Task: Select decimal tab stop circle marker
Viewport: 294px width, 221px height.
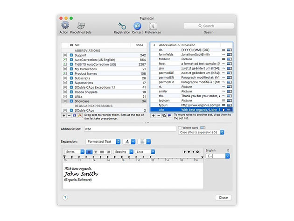Action: pyautogui.click(x=197, y=152)
